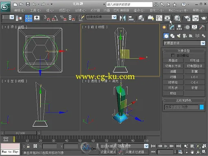Select the Select and Move tool

pos(28,18)
